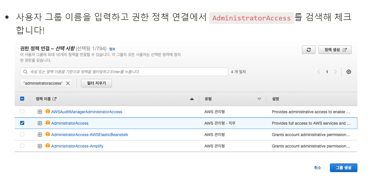Expand the AWSAuditManagerAdministratorAccess policy details

[40, 112]
